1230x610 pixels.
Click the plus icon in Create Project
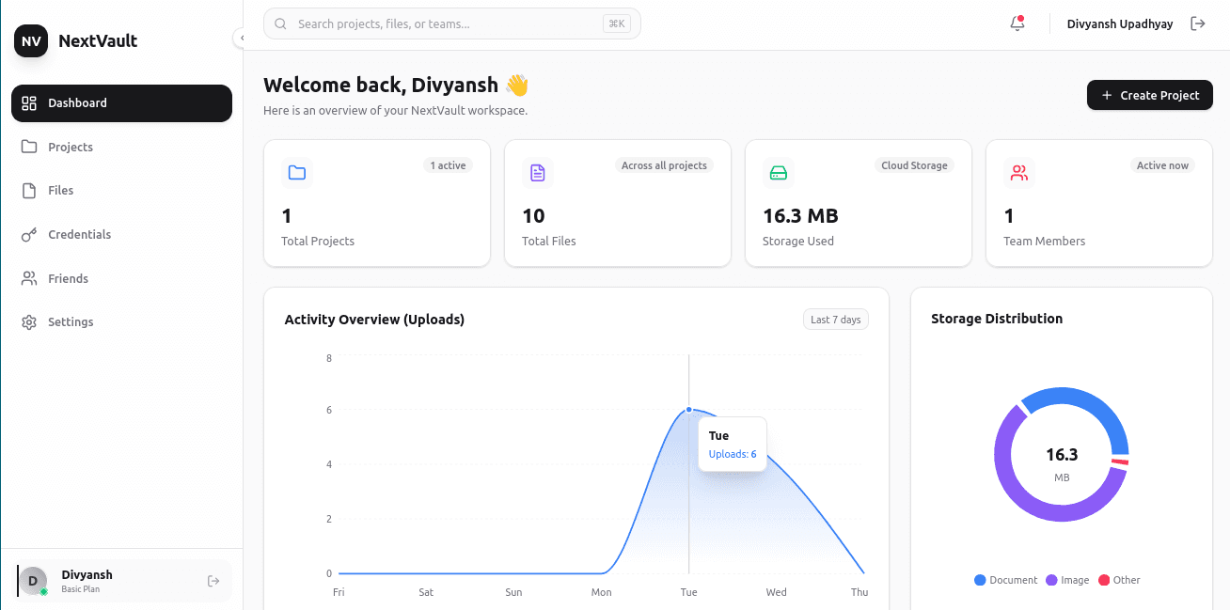click(x=1107, y=95)
